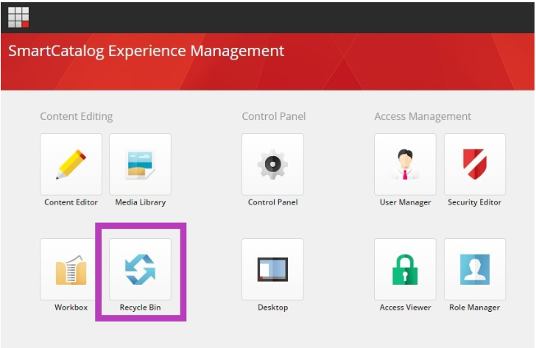Viewport: 536px width, 348px height.
Task: Click the 'Content Editor' text label
Action: pyautogui.click(x=71, y=202)
